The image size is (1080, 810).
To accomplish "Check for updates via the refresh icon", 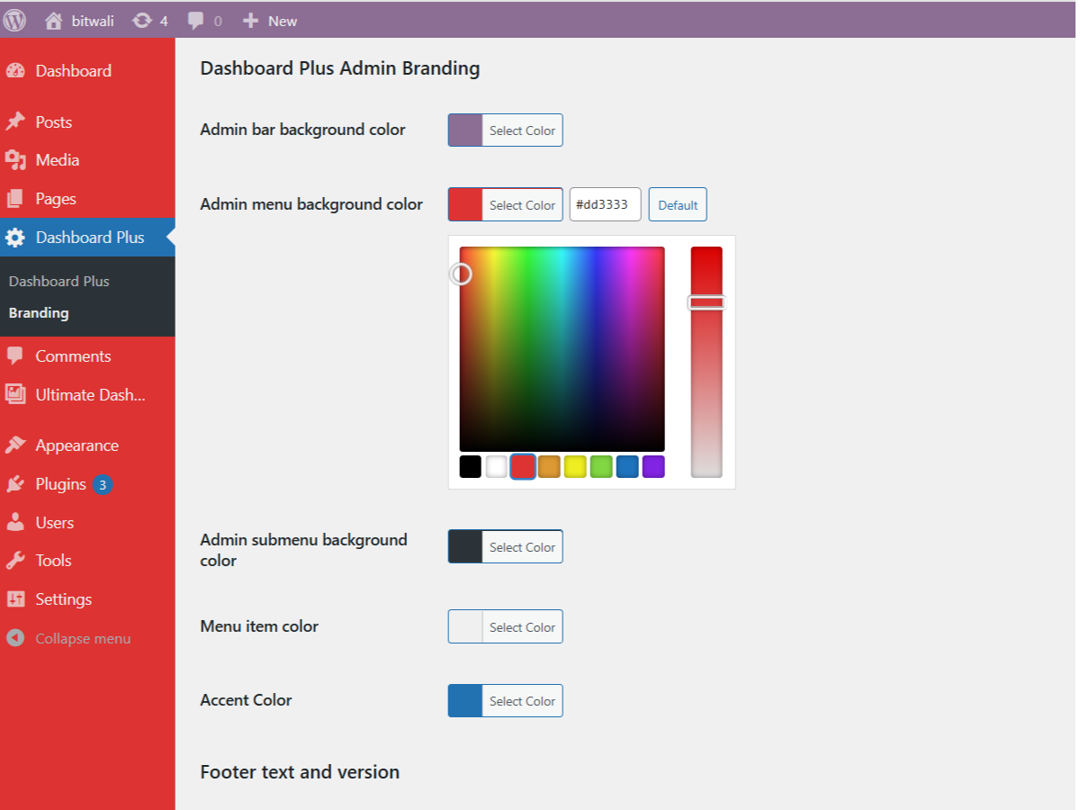I will (142, 20).
